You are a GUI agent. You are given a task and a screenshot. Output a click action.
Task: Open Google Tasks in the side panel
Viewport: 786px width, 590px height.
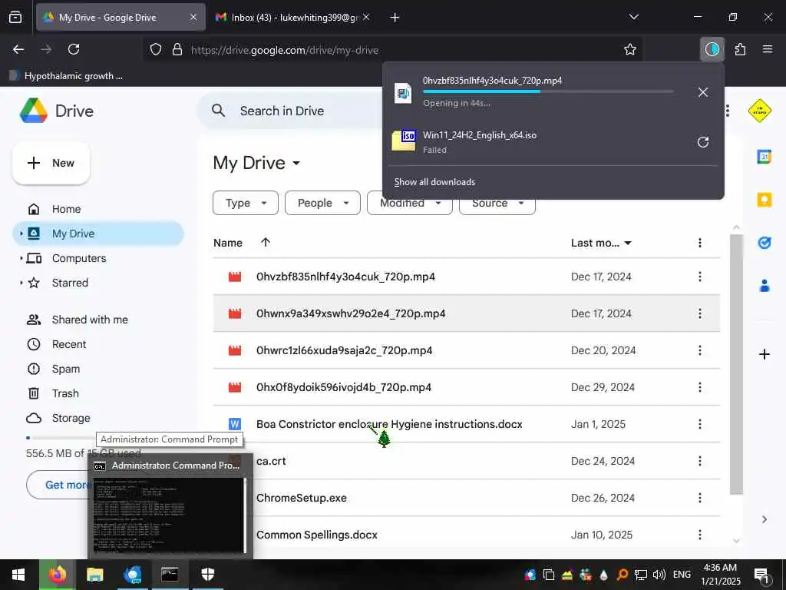(764, 243)
